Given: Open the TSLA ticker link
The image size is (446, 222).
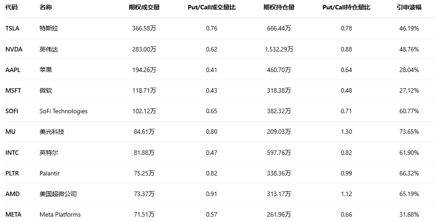Looking at the screenshot, I should coord(13,29).
